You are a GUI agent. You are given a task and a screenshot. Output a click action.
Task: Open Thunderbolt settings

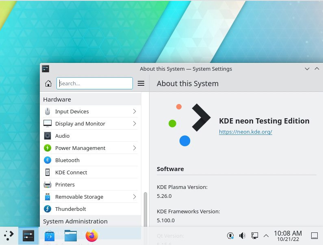coord(70,209)
